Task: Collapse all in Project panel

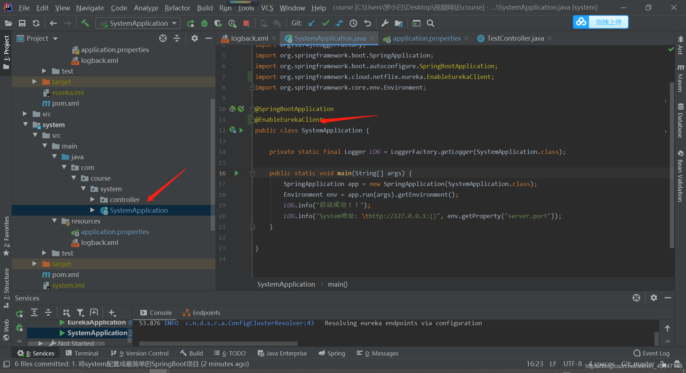Action: point(177,38)
